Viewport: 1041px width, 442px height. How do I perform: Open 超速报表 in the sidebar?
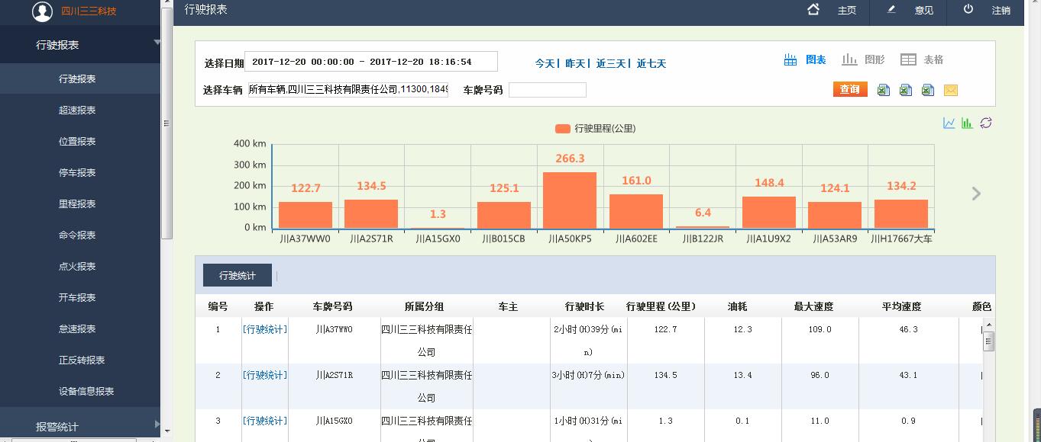point(77,110)
